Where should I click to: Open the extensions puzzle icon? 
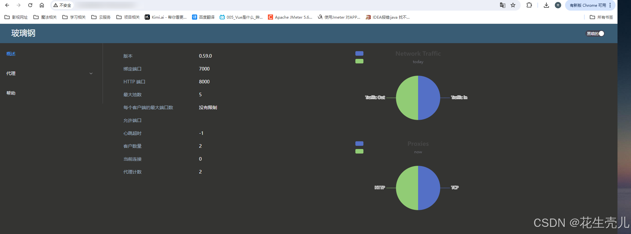point(529,5)
